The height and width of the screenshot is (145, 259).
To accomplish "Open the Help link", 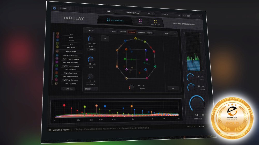I will (202, 126).
